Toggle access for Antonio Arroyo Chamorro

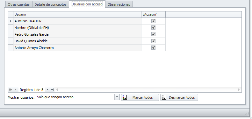[x=153, y=47]
